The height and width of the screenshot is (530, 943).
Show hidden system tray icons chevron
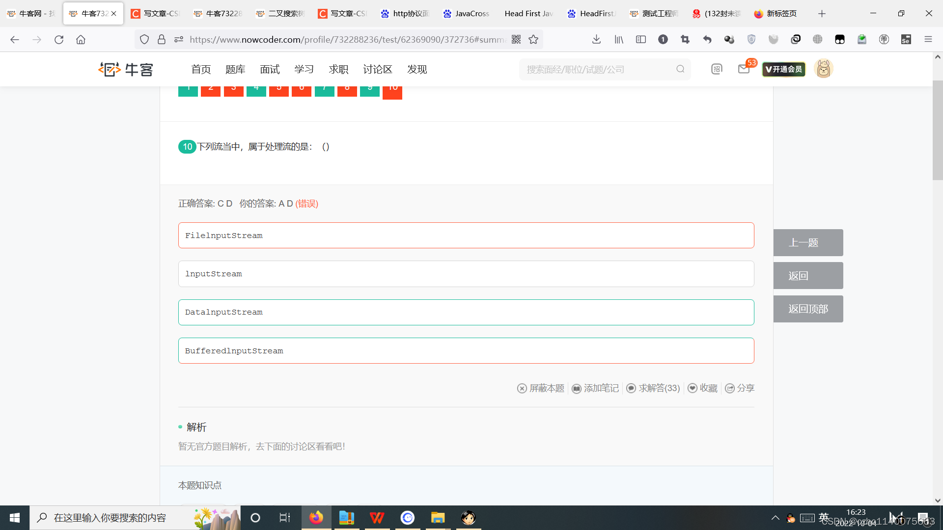coord(776,518)
